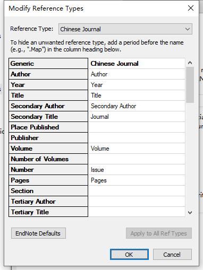203x270 pixels.
Task: Click the Generic header cell
Action: click(48, 64)
